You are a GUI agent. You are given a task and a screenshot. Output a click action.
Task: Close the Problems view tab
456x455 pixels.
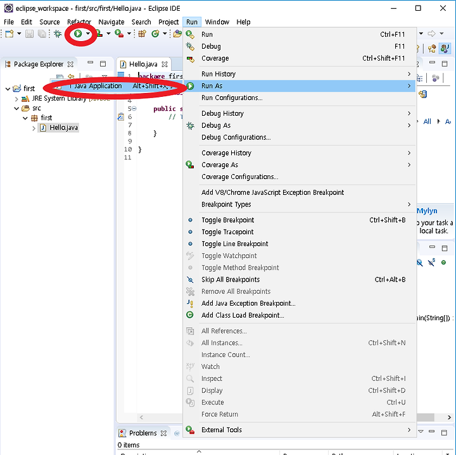pos(164,433)
